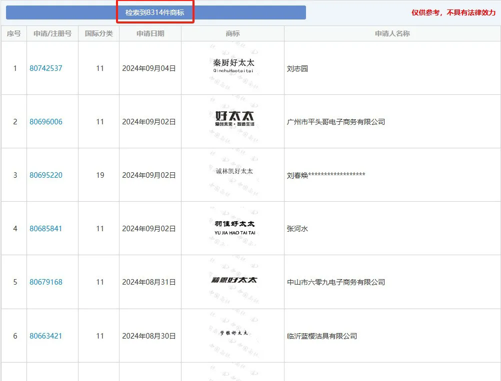The width and height of the screenshot is (501, 381).
Task: Click the 梦雅好太太 trademark image
Action: point(234,333)
